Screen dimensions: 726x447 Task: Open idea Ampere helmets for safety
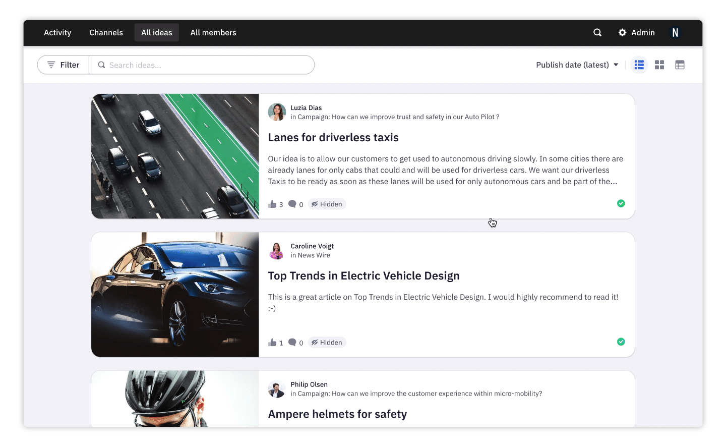pyautogui.click(x=337, y=414)
